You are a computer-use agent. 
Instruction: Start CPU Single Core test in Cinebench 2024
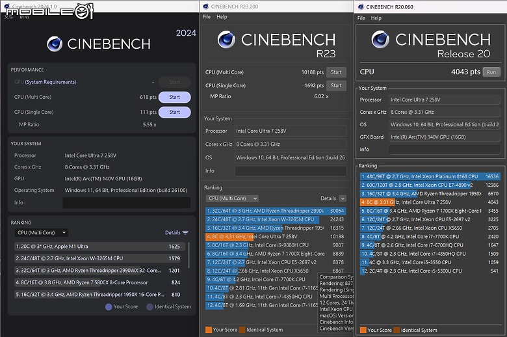click(x=175, y=112)
